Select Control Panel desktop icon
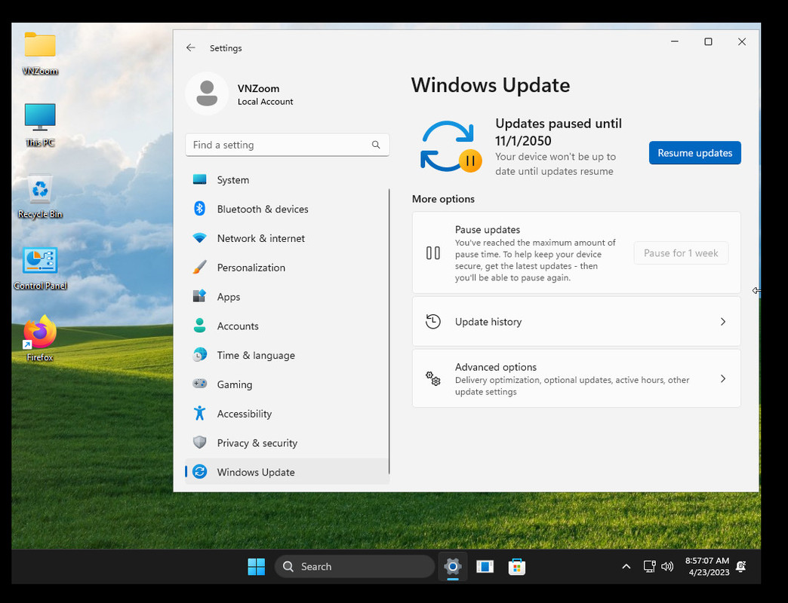This screenshot has height=603, width=788. tap(40, 268)
